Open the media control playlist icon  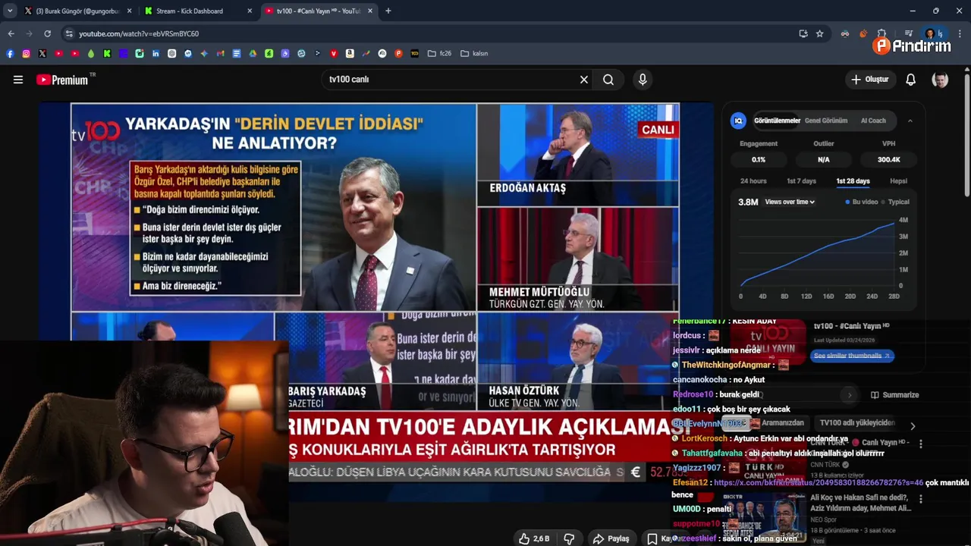click(909, 33)
